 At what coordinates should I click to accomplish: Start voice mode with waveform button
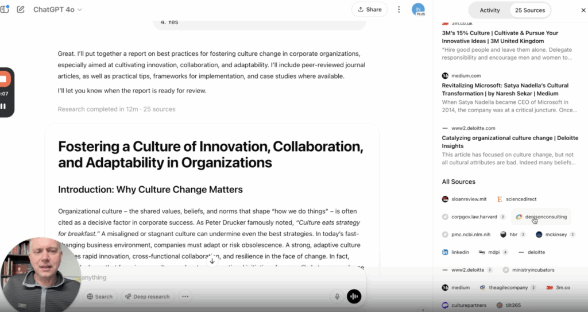[354, 296]
